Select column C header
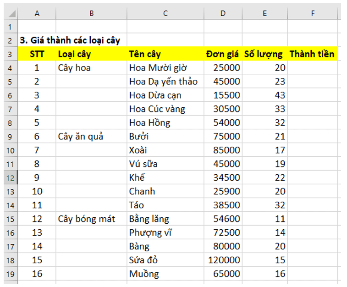The image size is (347, 287). coord(165,13)
